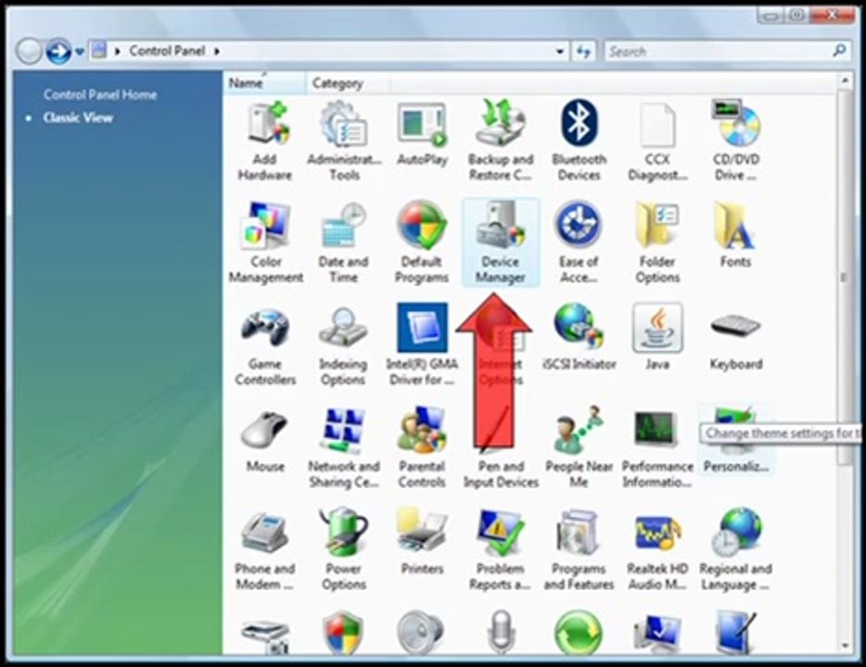Viewport: 866px width, 667px height.
Task: Expand the arrow after Control Panel breadcrumb
Action: click(217, 51)
